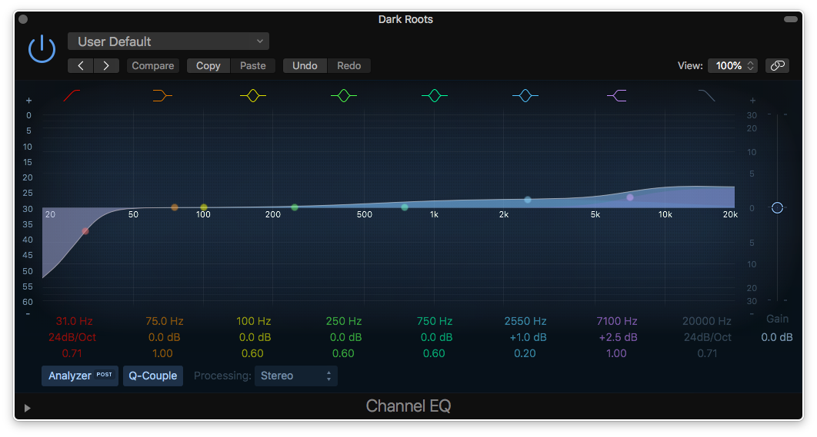
Task: Expand the bottom disclosure triangle
Action: pyautogui.click(x=27, y=408)
